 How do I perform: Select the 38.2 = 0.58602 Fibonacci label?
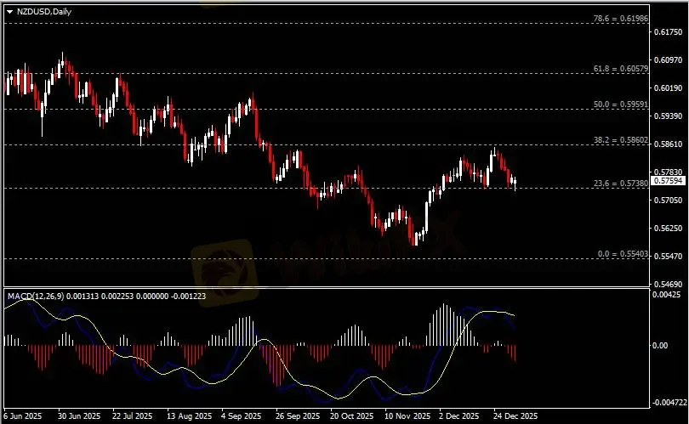(x=620, y=140)
